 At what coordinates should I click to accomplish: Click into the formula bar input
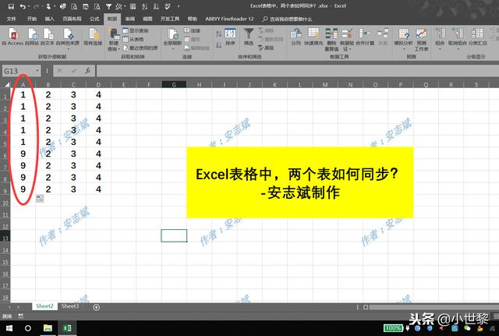pos(298,71)
